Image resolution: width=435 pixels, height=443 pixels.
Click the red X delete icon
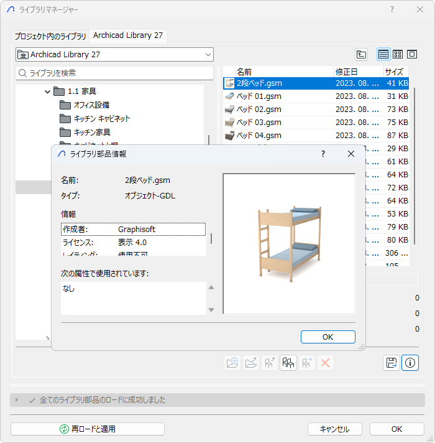pyautogui.click(x=326, y=363)
